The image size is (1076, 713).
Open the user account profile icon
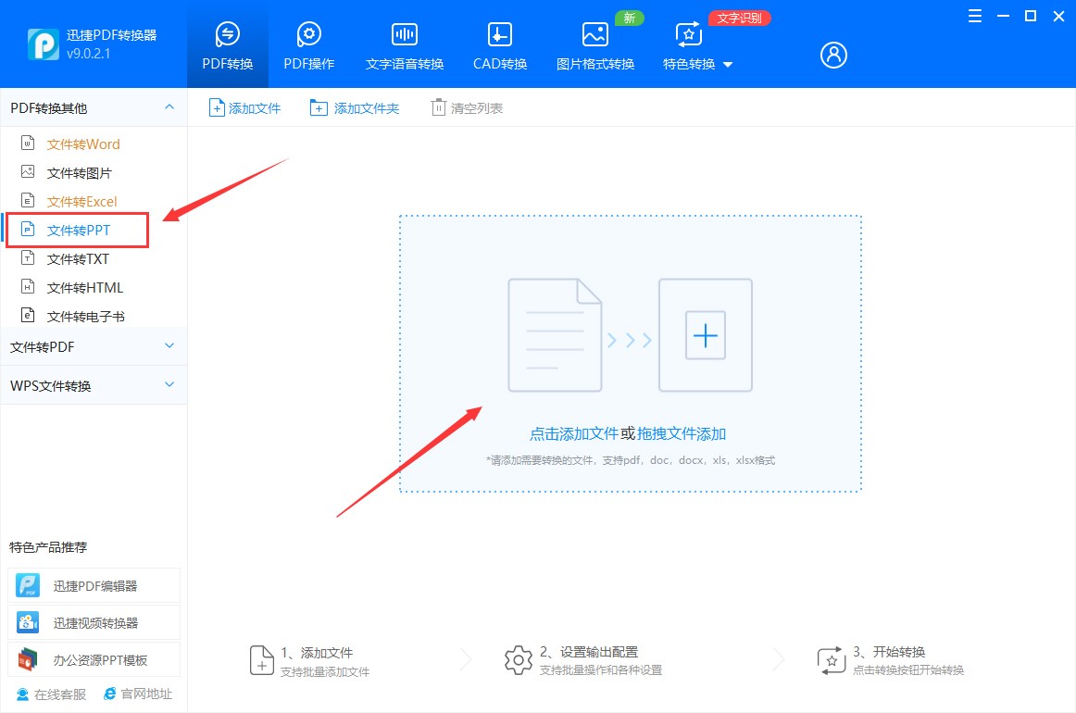point(832,55)
